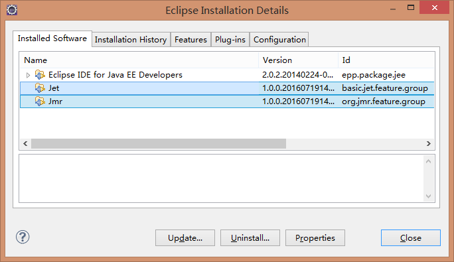Viewport: 454px width, 262px height.
Task: Open the Configuration tab
Action: pyautogui.click(x=279, y=39)
